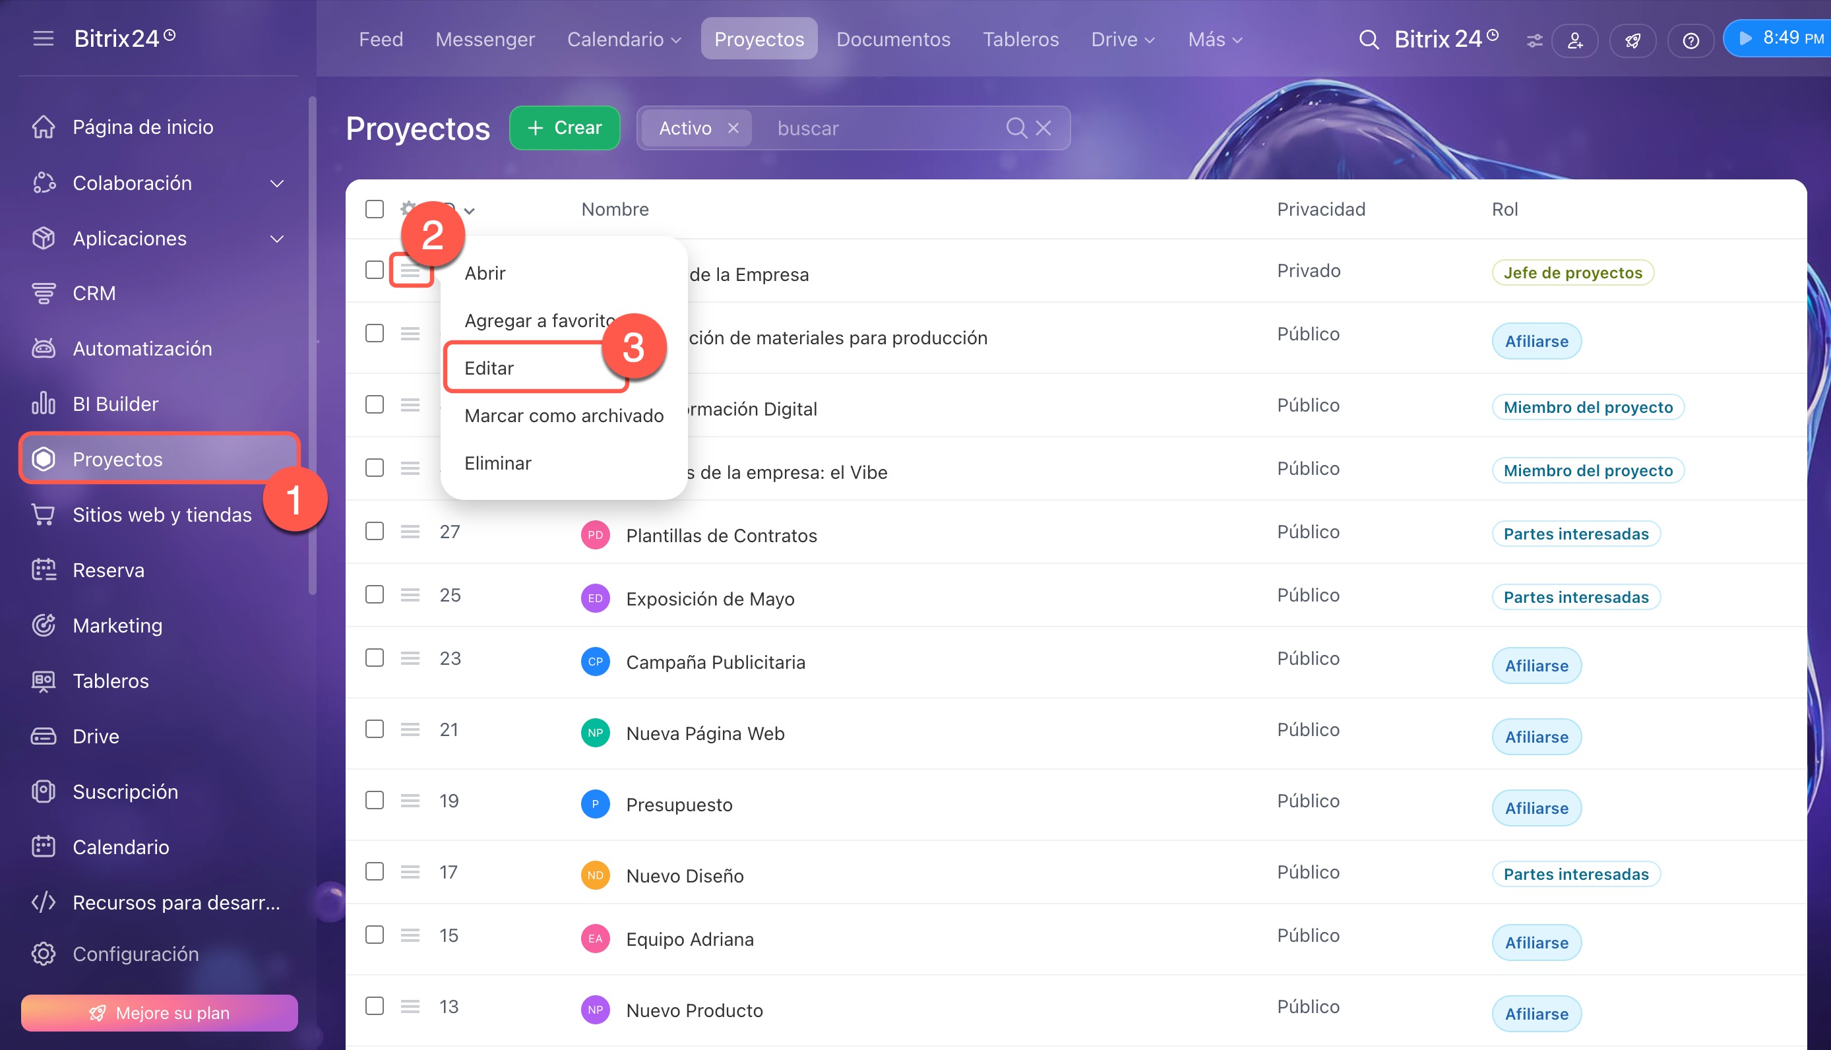Click the Jefe de proyectos role badge
This screenshot has width=1831, height=1050.
click(1572, 272)
